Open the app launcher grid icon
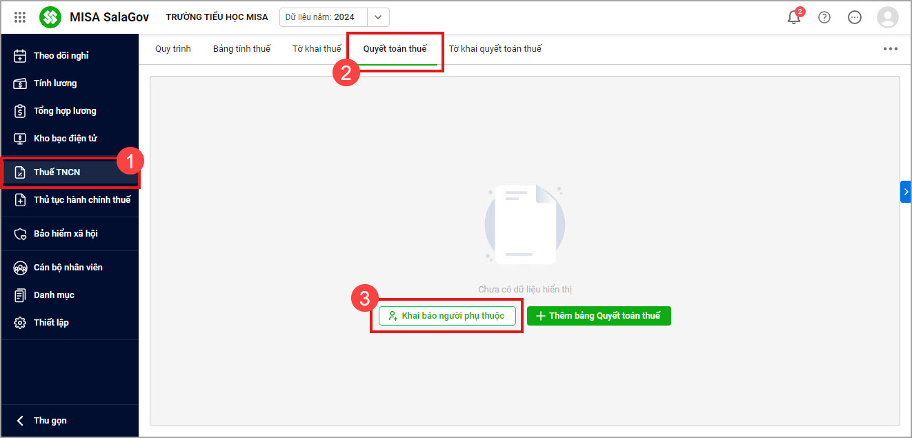This screenshot has height=438, width=912. click(20, 17)
